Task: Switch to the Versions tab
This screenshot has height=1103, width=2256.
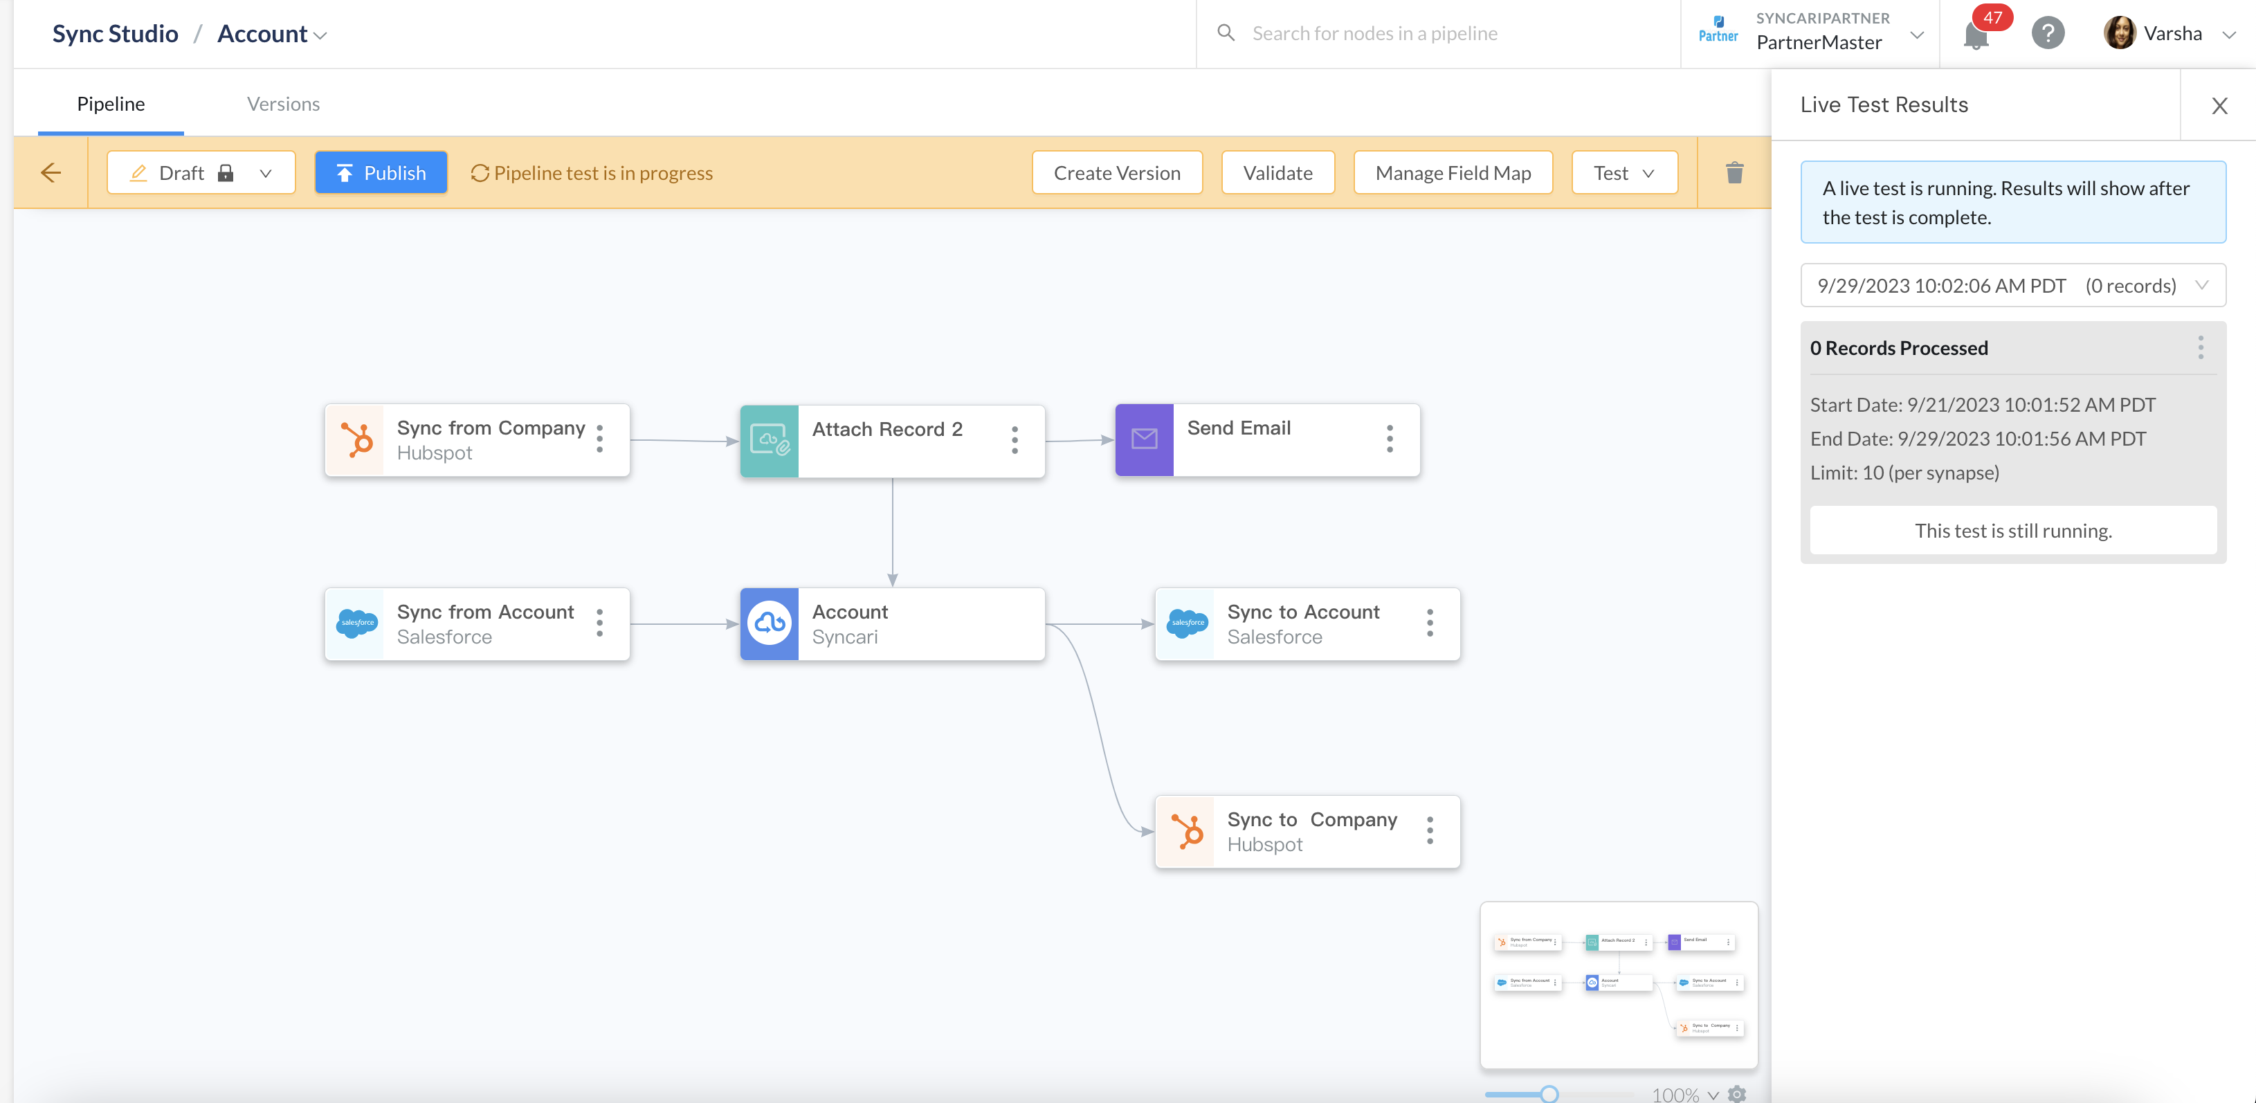Action: (x=283, y=103)
